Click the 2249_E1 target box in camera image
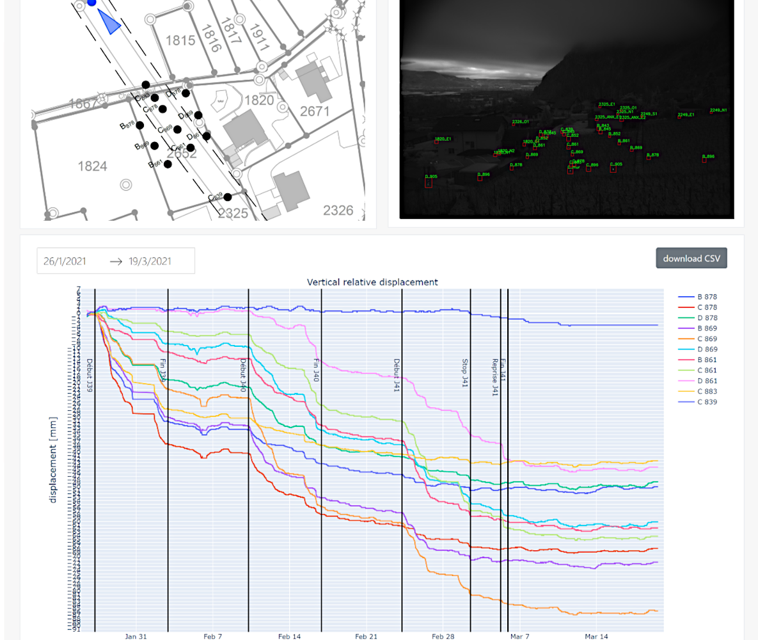Viewport: 758px width, 640px height. (679, 118)
